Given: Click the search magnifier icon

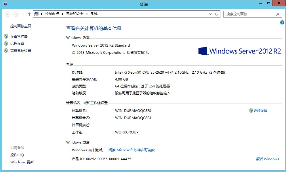Looking at the screenshot, I should click(x=277, y=14).
